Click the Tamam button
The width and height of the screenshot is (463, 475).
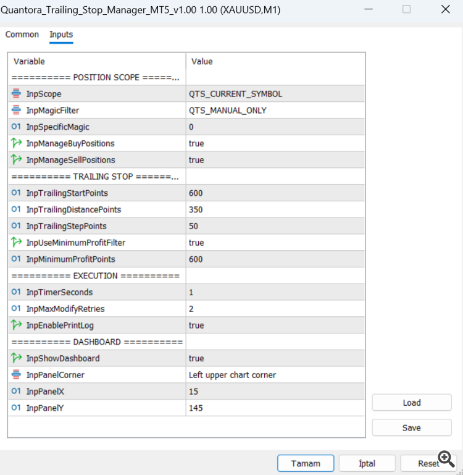click(x=306, y=463)
